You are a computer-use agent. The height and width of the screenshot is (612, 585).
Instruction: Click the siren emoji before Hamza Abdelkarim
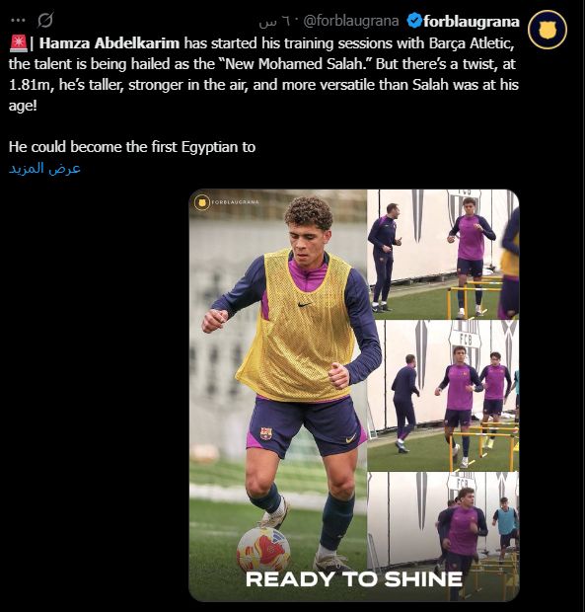coord(18,43)
